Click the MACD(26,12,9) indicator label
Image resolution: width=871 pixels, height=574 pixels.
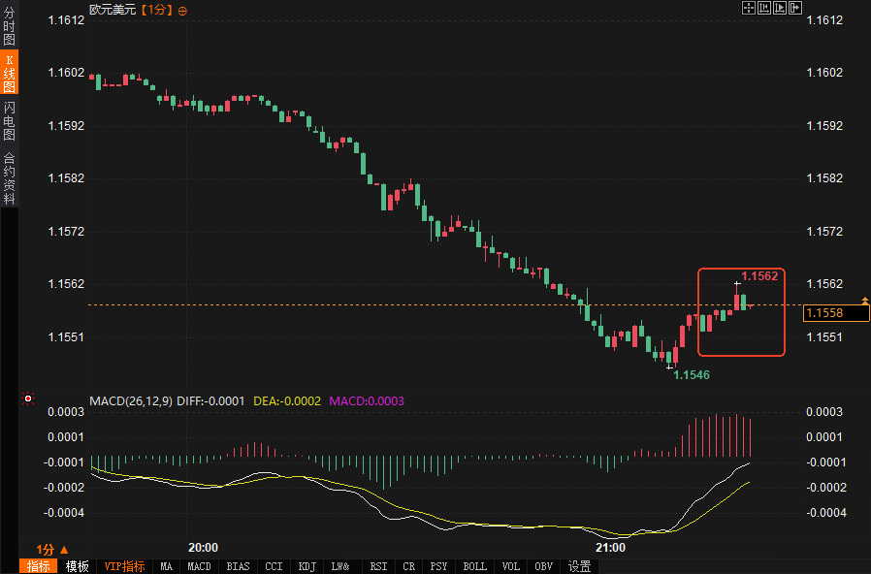tap(130, 400)
